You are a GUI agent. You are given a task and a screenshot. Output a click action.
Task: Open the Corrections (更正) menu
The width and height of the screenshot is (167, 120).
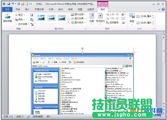tap(20, 15)
